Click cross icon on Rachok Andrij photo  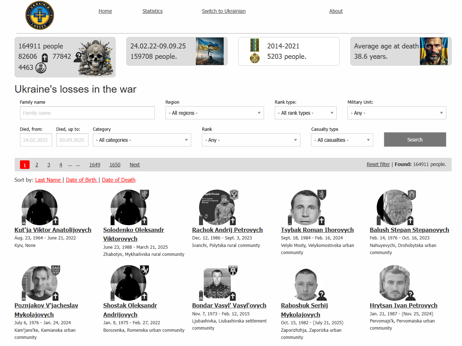233,221
